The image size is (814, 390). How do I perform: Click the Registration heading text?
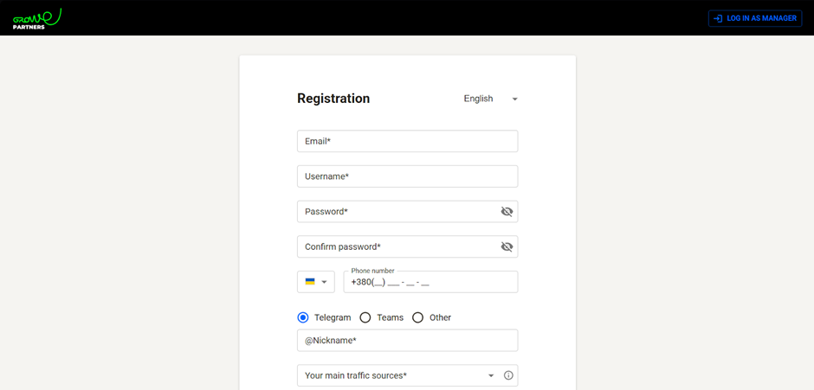pyautogui.click(x=333, y=99)
